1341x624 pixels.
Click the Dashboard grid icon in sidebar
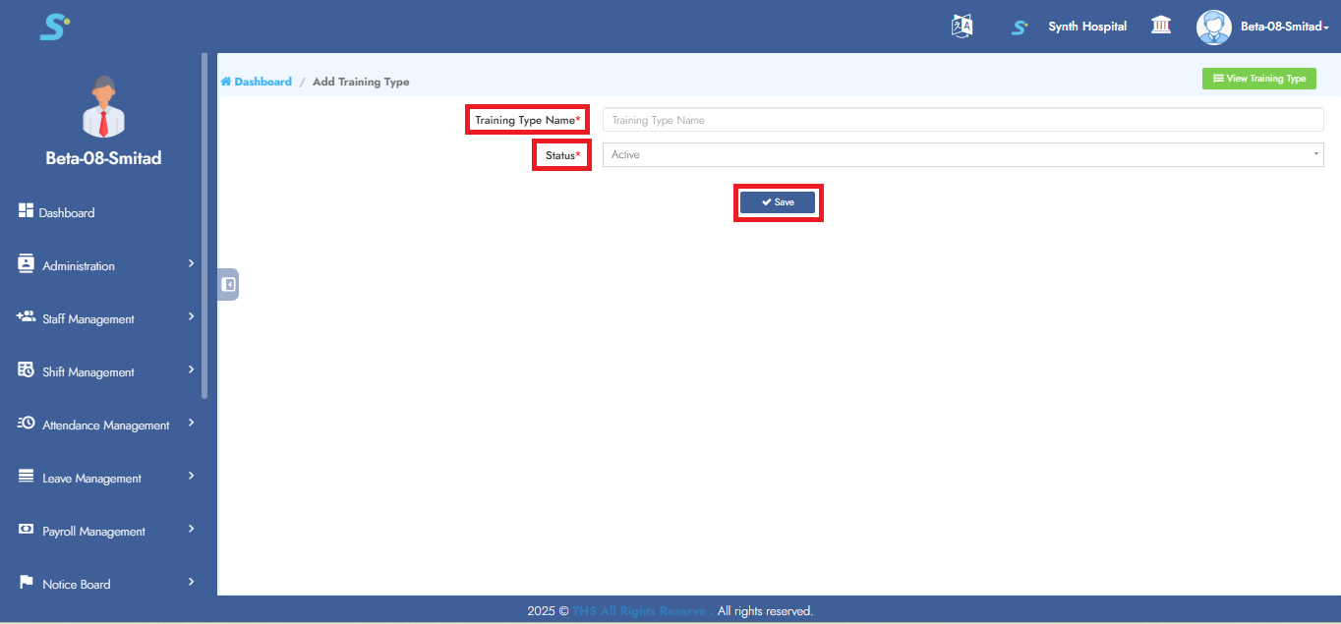(27, 211)
